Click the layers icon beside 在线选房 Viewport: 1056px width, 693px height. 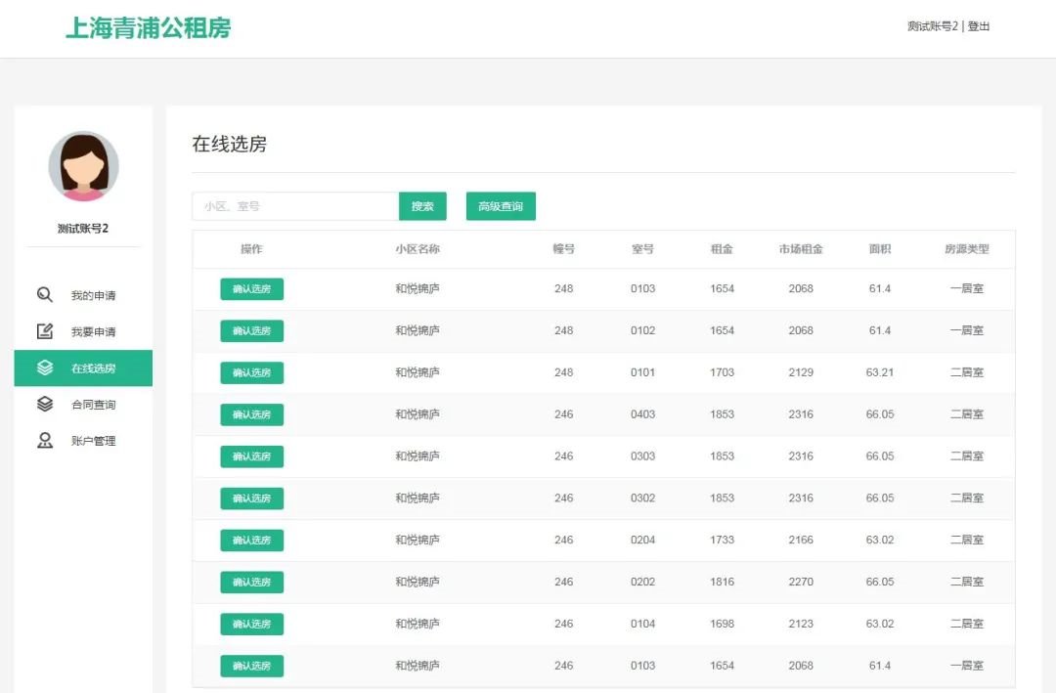click(45, 368)
